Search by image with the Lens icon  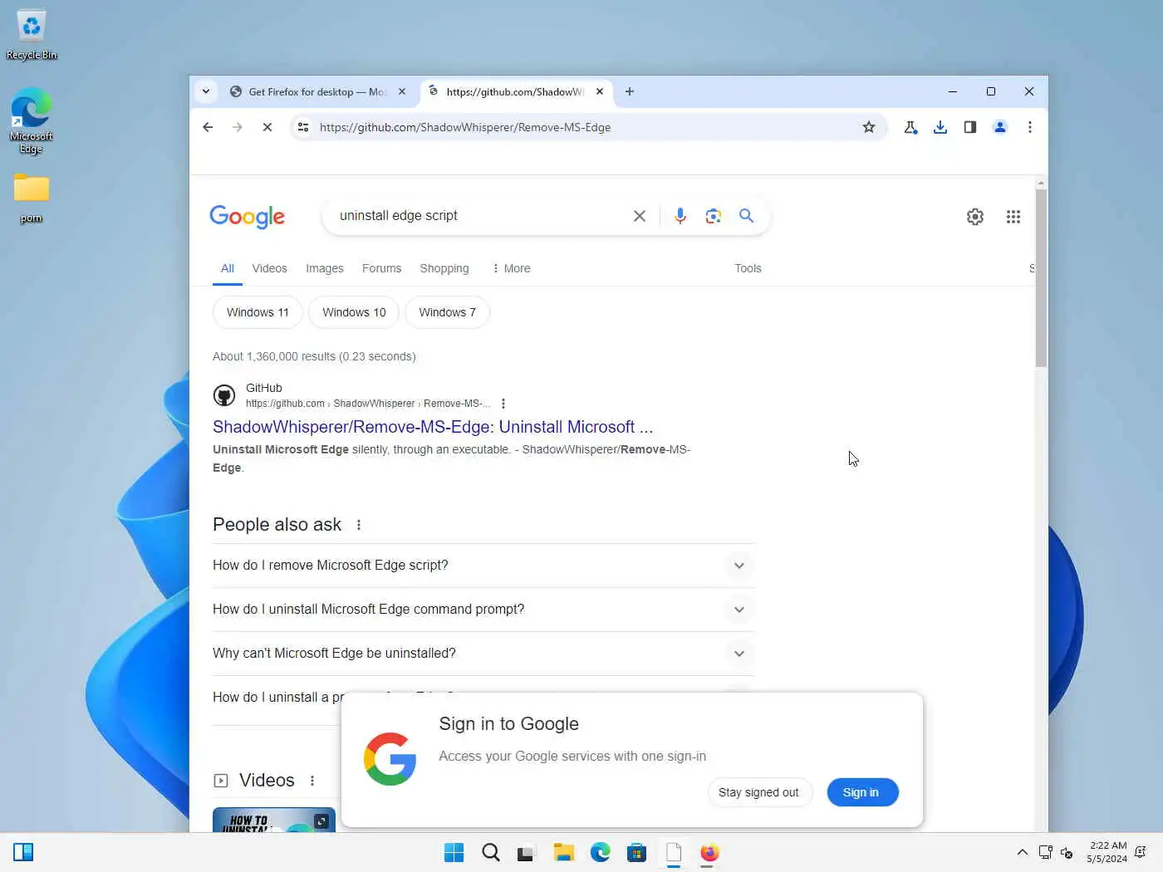(714, 216)
